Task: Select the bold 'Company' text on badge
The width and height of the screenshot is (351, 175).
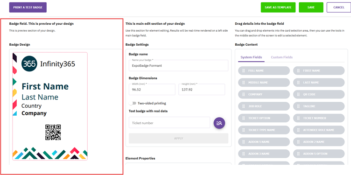Action: (x=34, y=113)
